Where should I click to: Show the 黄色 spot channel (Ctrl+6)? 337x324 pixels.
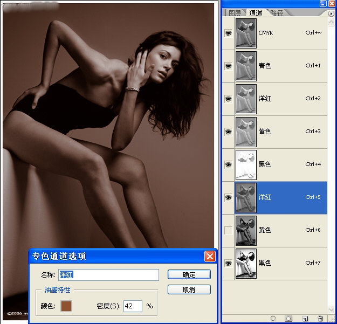pyautogui.click(x=228, y=230)
